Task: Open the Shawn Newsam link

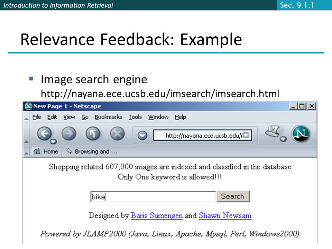Action: point(225,215)
